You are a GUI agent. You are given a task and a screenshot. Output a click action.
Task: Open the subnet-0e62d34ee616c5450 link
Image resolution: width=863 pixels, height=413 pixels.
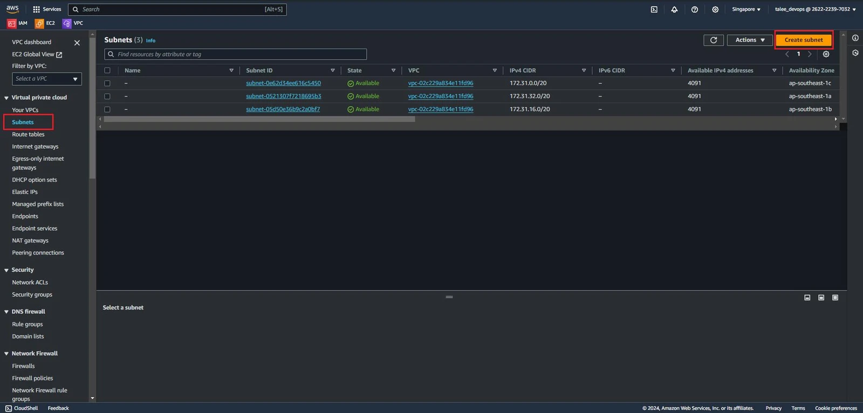pos(283,83)
